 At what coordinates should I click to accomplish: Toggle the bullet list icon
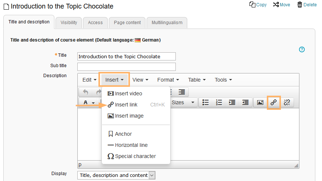[205, 102]
